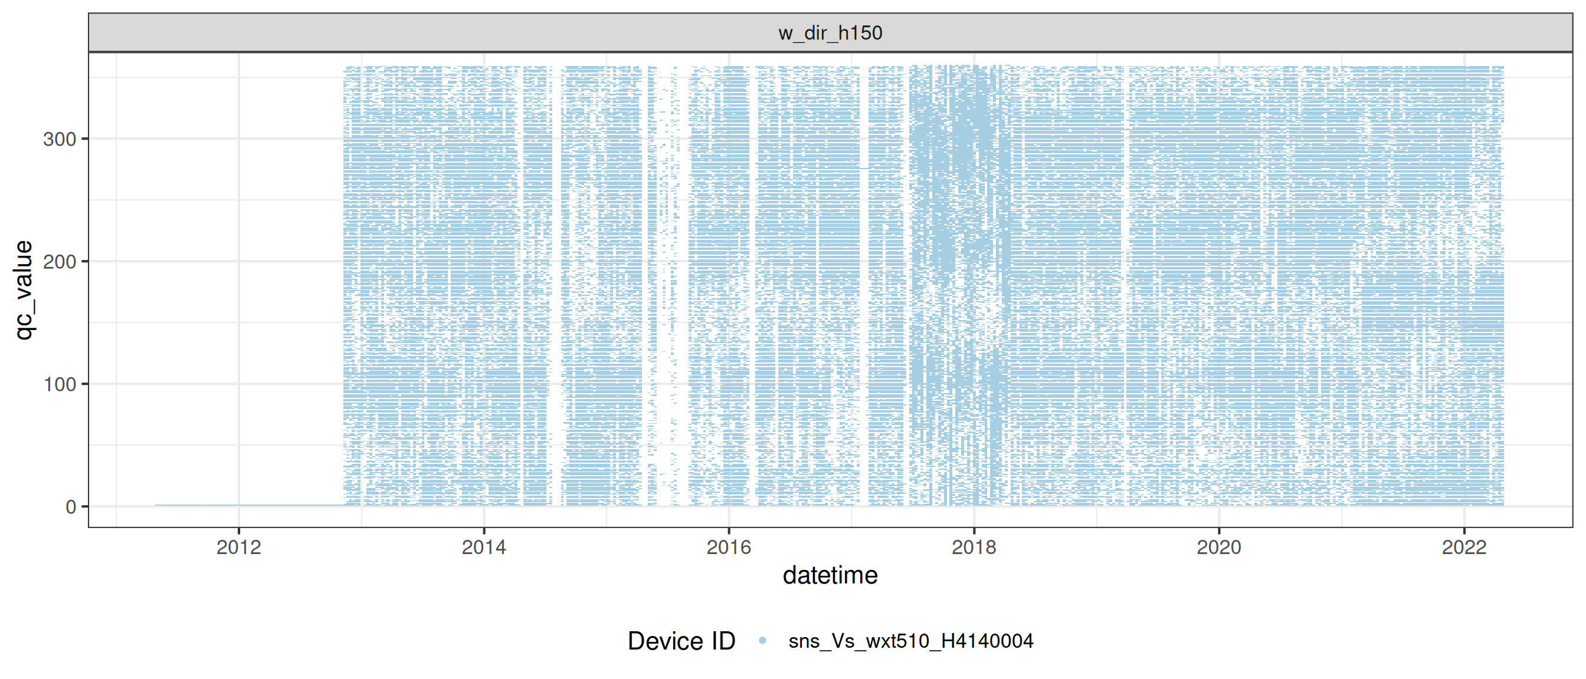1586x679 pixels.
Task: Click the empty plot area near 2012
Action: click(x=239, y=277)
